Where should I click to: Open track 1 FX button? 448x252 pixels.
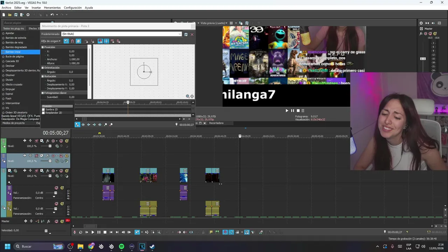(x=48, y=141)
